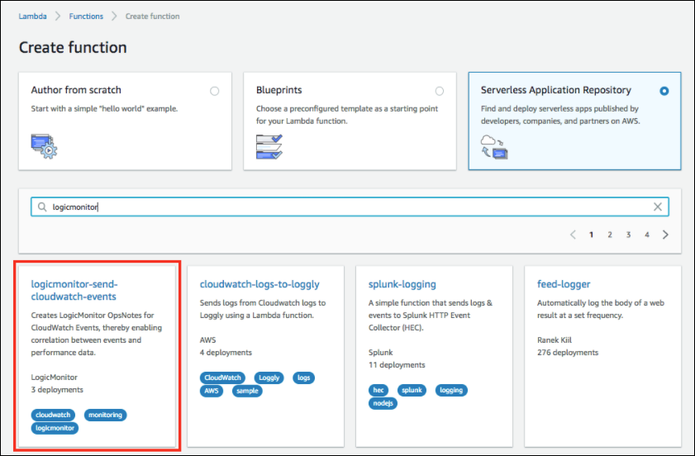Click the Blueprints card title
Image resolution: width=695 pixels, height=456 pixels.
click(x=278, y=90)
